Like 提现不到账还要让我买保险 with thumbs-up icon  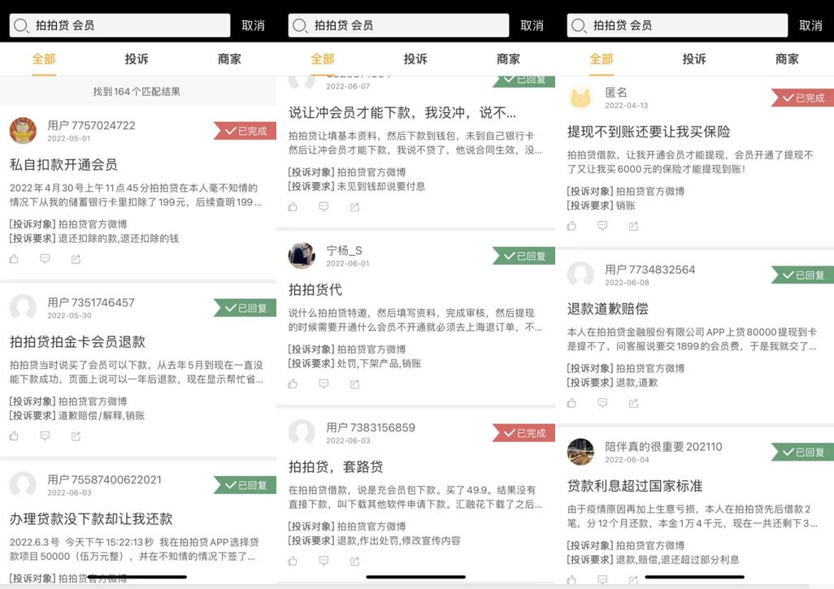(571, 225)
